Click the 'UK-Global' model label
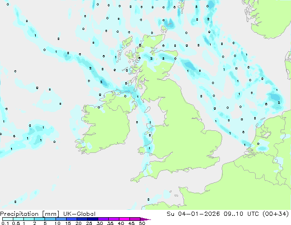This screenshot has height=225, width=291. (79, 214)
